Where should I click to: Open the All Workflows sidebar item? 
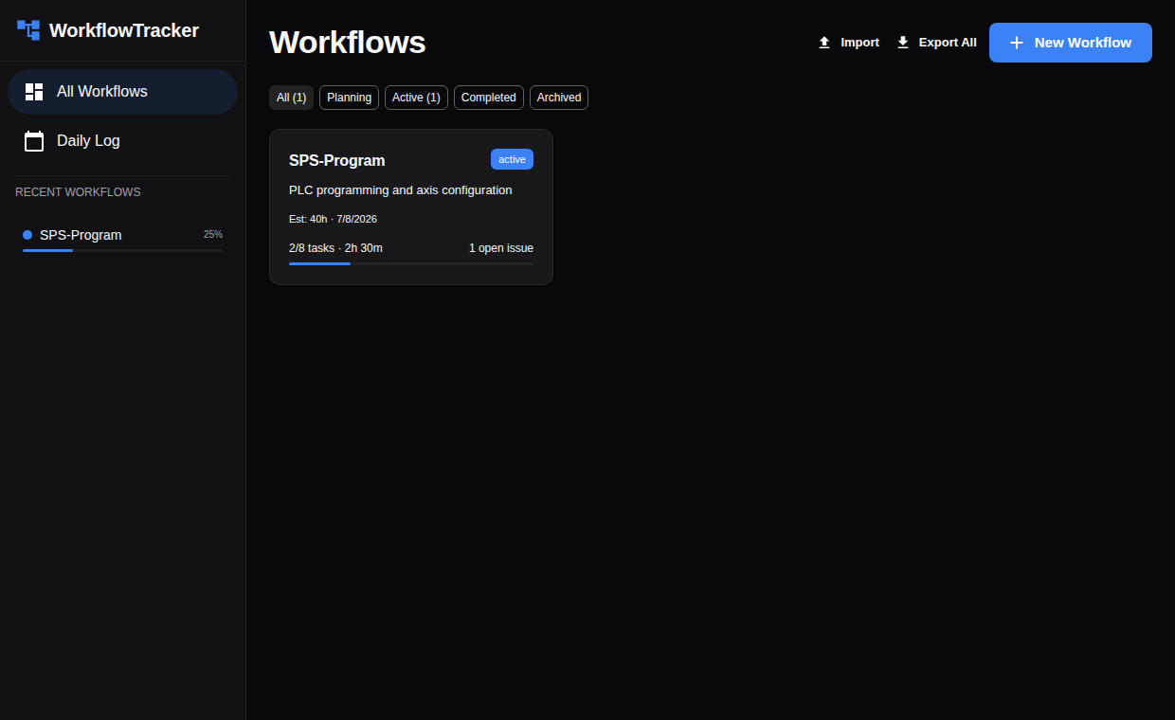(122, 92)
